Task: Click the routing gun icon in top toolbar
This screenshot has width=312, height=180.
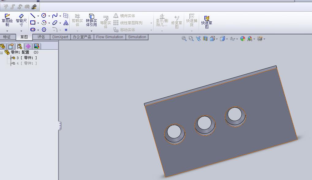Action: point(34,7)
